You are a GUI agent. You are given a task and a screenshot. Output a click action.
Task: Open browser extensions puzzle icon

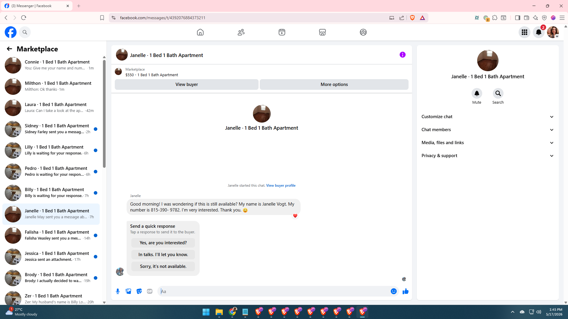point(495,18)
